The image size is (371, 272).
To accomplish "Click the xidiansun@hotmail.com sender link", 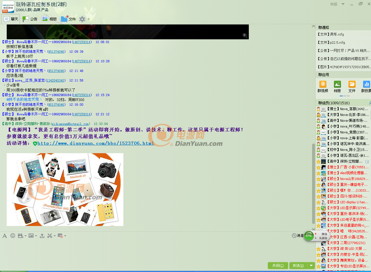I will [x=70, y=124].
